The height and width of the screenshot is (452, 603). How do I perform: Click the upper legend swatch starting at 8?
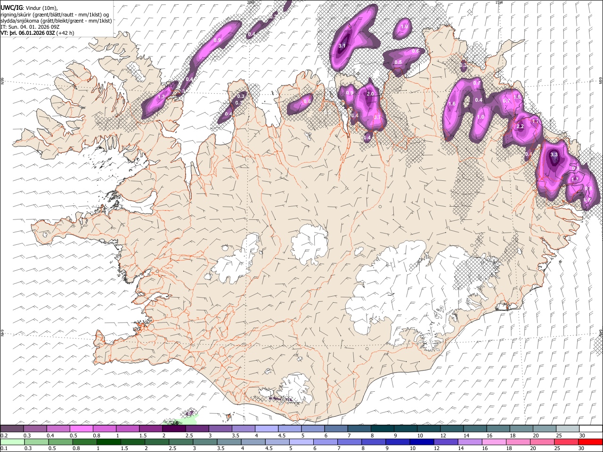382,428
